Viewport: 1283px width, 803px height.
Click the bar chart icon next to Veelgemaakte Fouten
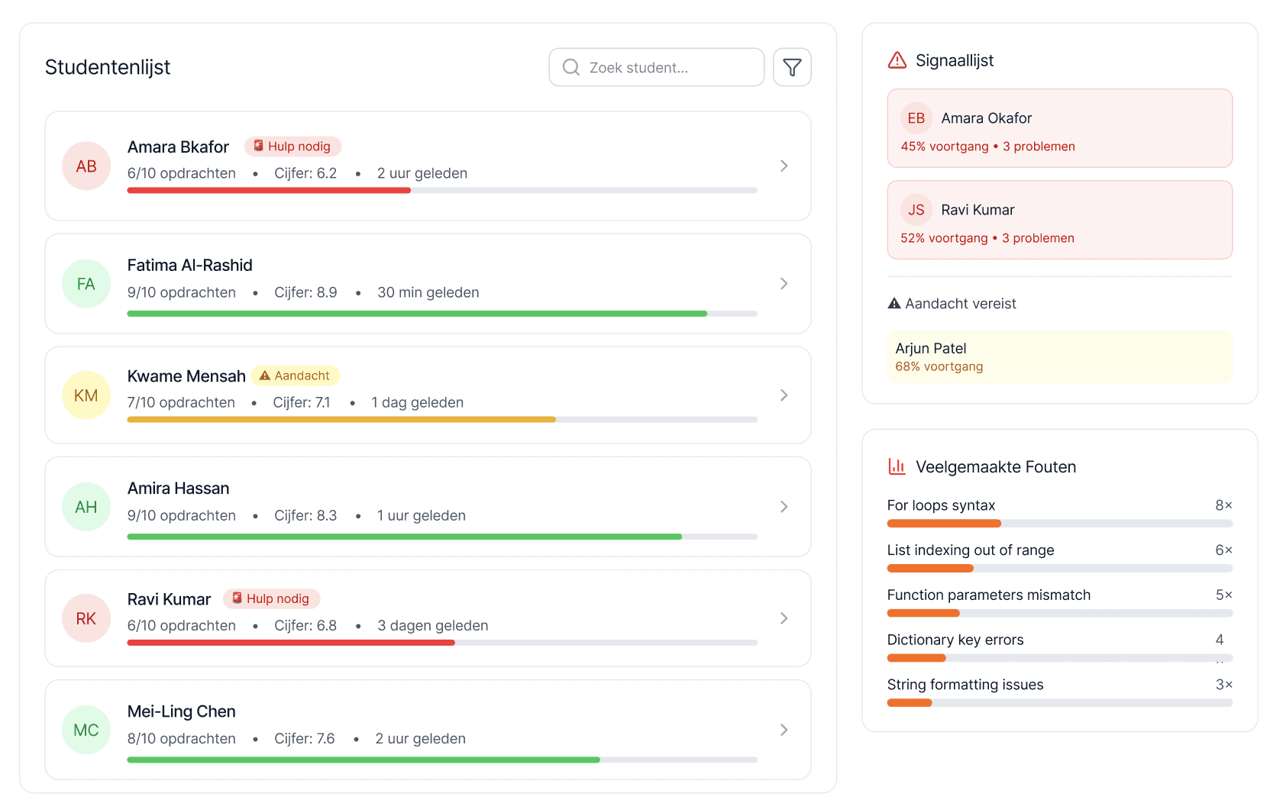pyautogui.click(x=896, y=466)
